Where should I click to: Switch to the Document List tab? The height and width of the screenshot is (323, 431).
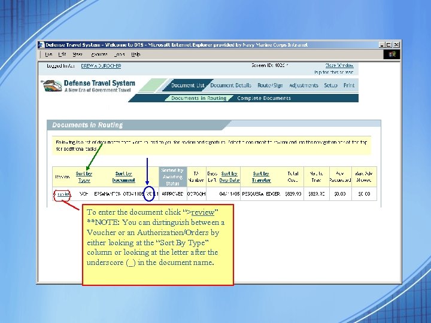pyautogui.click(x=188, y=86)
